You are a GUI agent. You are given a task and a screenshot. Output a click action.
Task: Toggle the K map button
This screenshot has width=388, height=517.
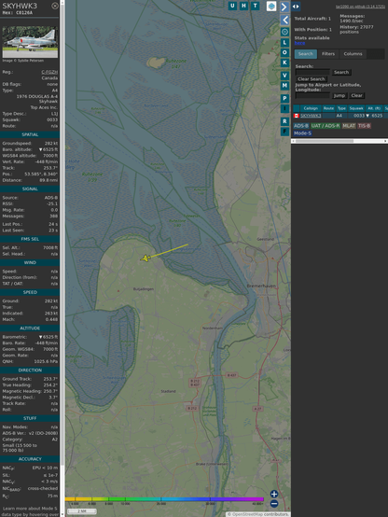click(x=284, y=63)
